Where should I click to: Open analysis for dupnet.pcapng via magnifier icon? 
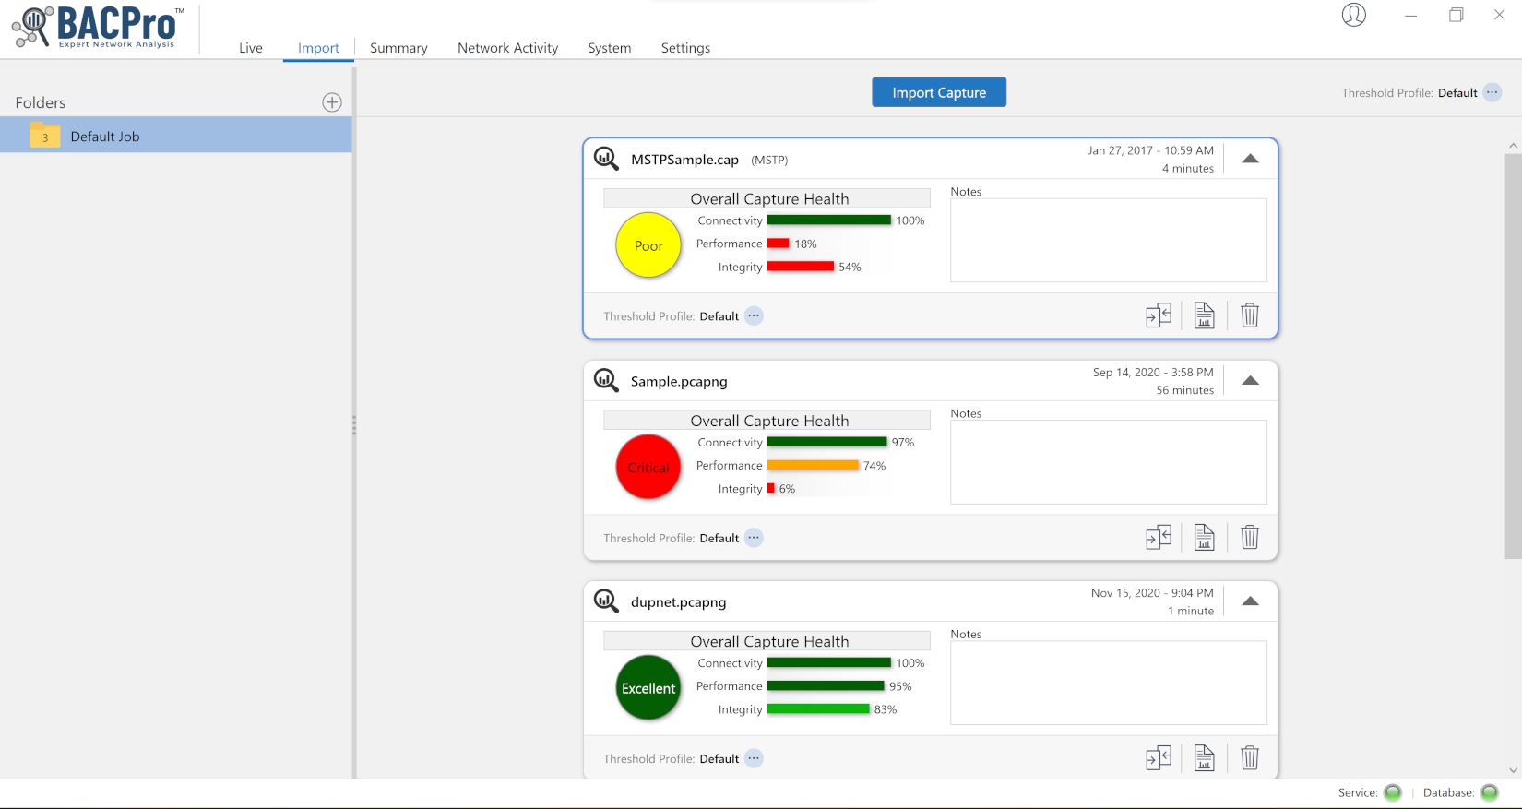(x=606, y=601)
